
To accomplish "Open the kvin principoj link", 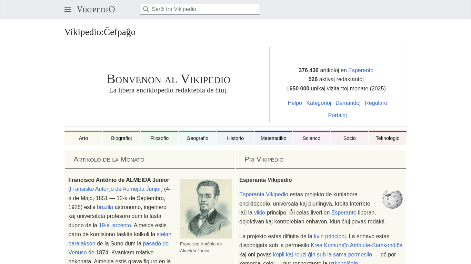I will point(330,236).
